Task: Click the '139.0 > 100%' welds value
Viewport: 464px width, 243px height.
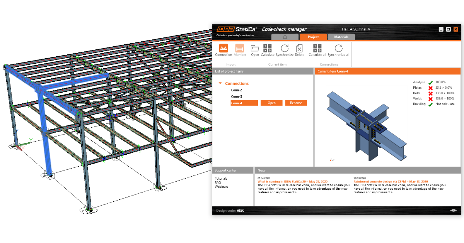Action: [445, 98]
